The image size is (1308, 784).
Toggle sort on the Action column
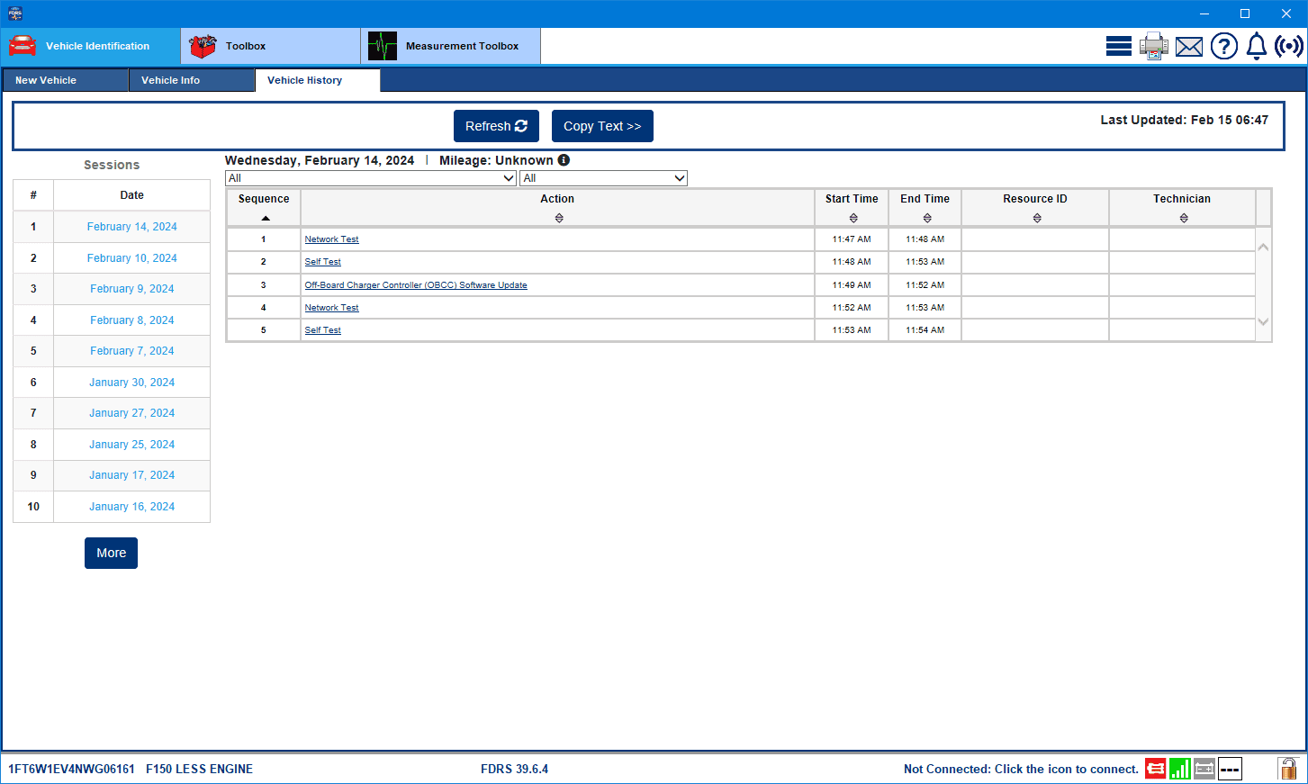tap(558, 218)
